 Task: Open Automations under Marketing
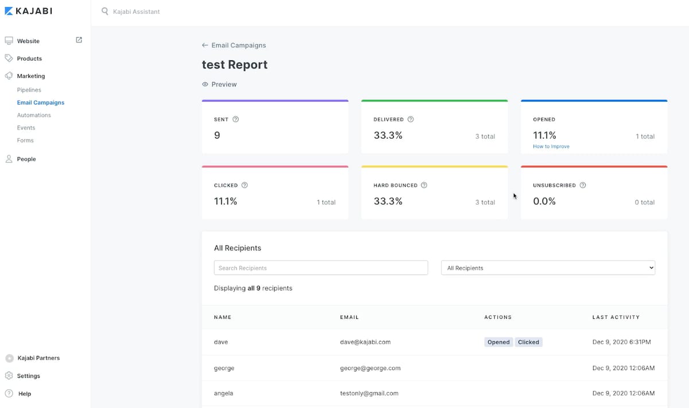point(34,115)
